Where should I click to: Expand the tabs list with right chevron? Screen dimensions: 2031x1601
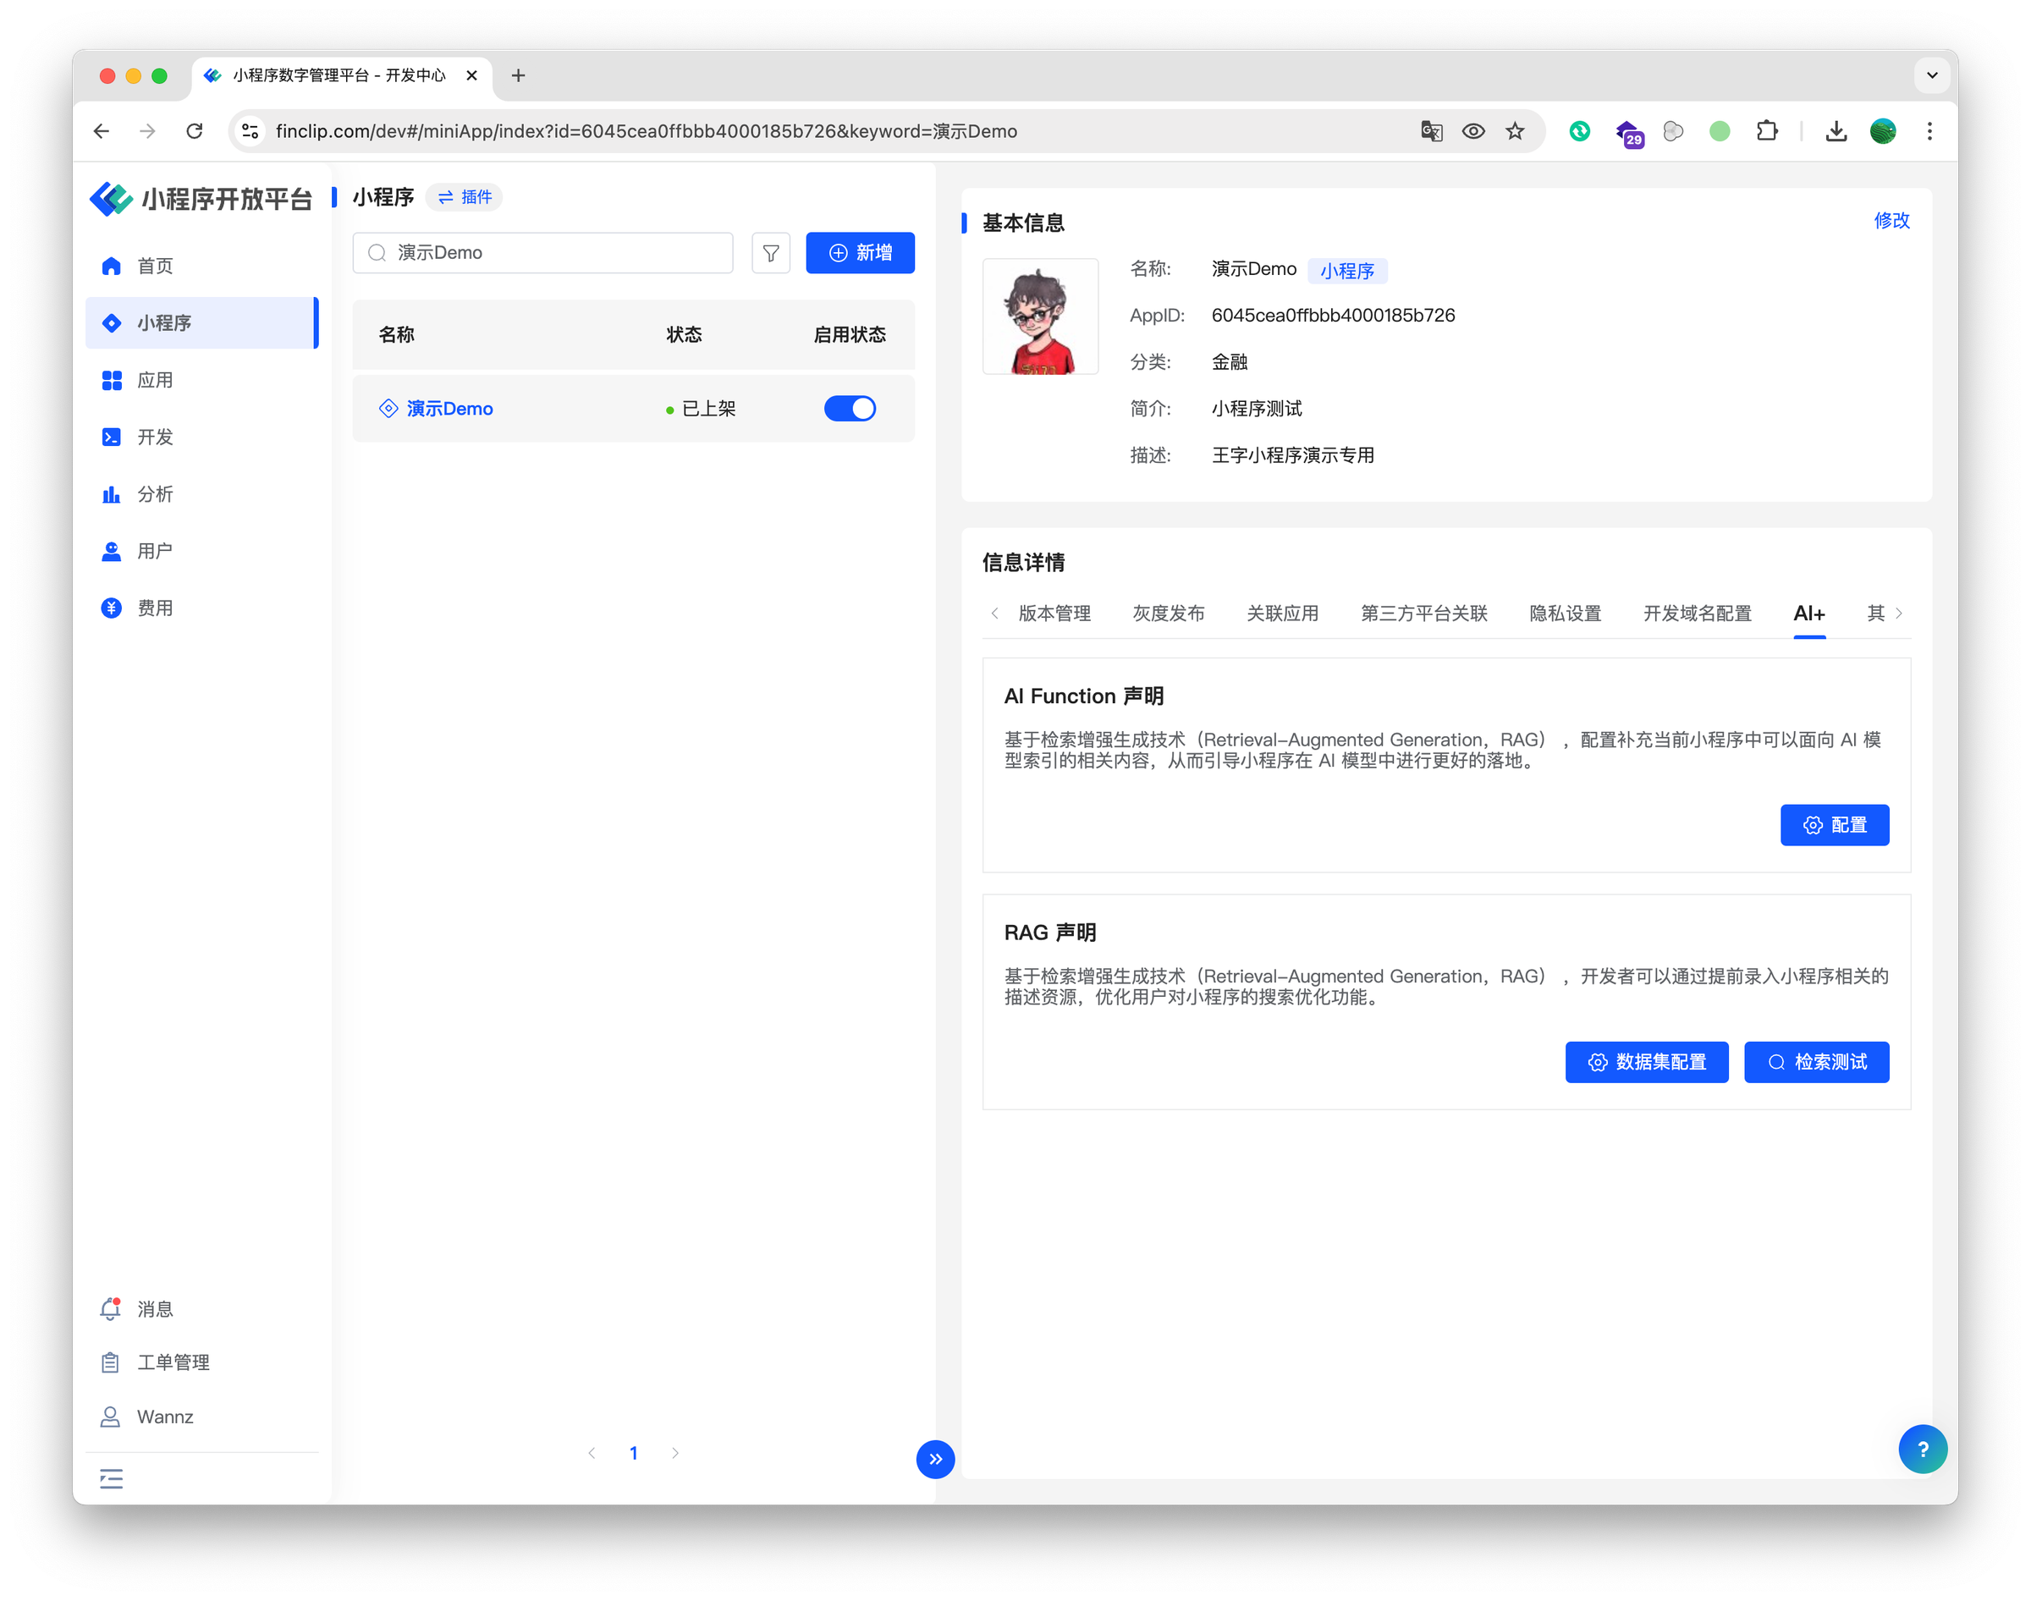[1898, 613]
